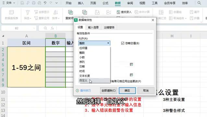Open the 会员专享 ribbon tab

(170, 3)
